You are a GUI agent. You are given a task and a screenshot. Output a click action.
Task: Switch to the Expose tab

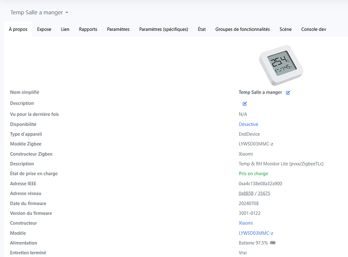click(x=44, y=29)
